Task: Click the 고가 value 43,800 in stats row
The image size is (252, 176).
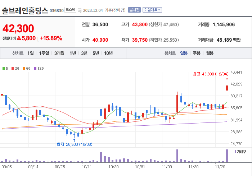Action: [140, 24]
